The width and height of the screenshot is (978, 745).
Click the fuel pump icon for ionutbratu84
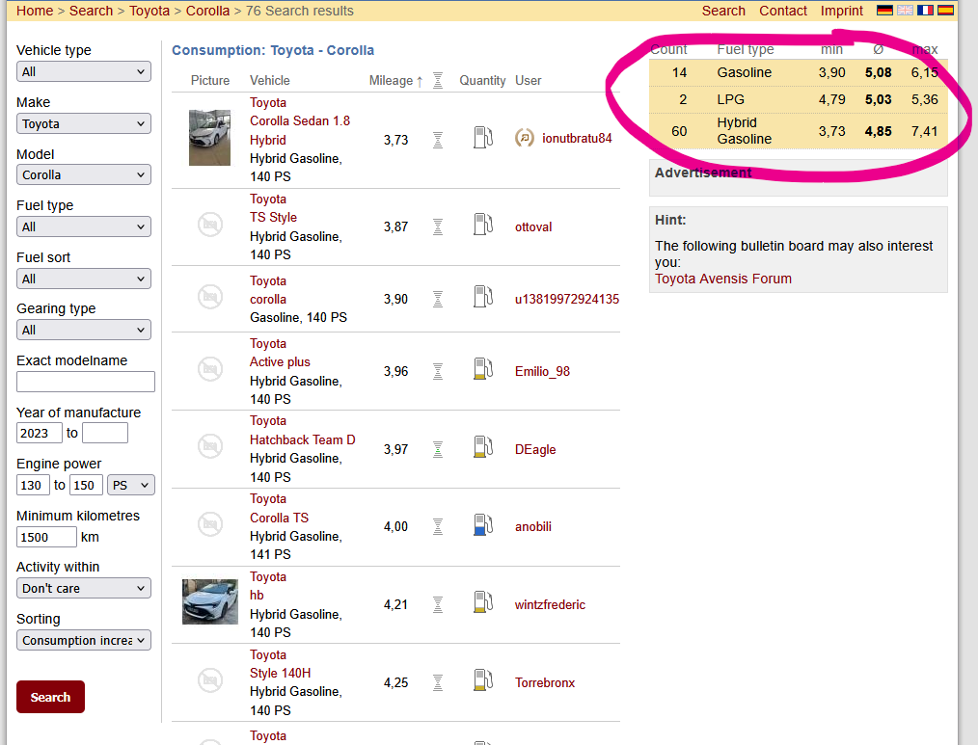483,138
